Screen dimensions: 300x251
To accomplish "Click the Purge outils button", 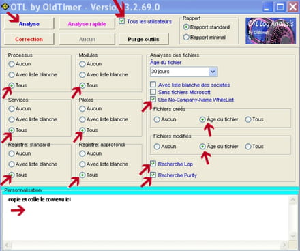I will pyautogui.click(x=143, y=39).
